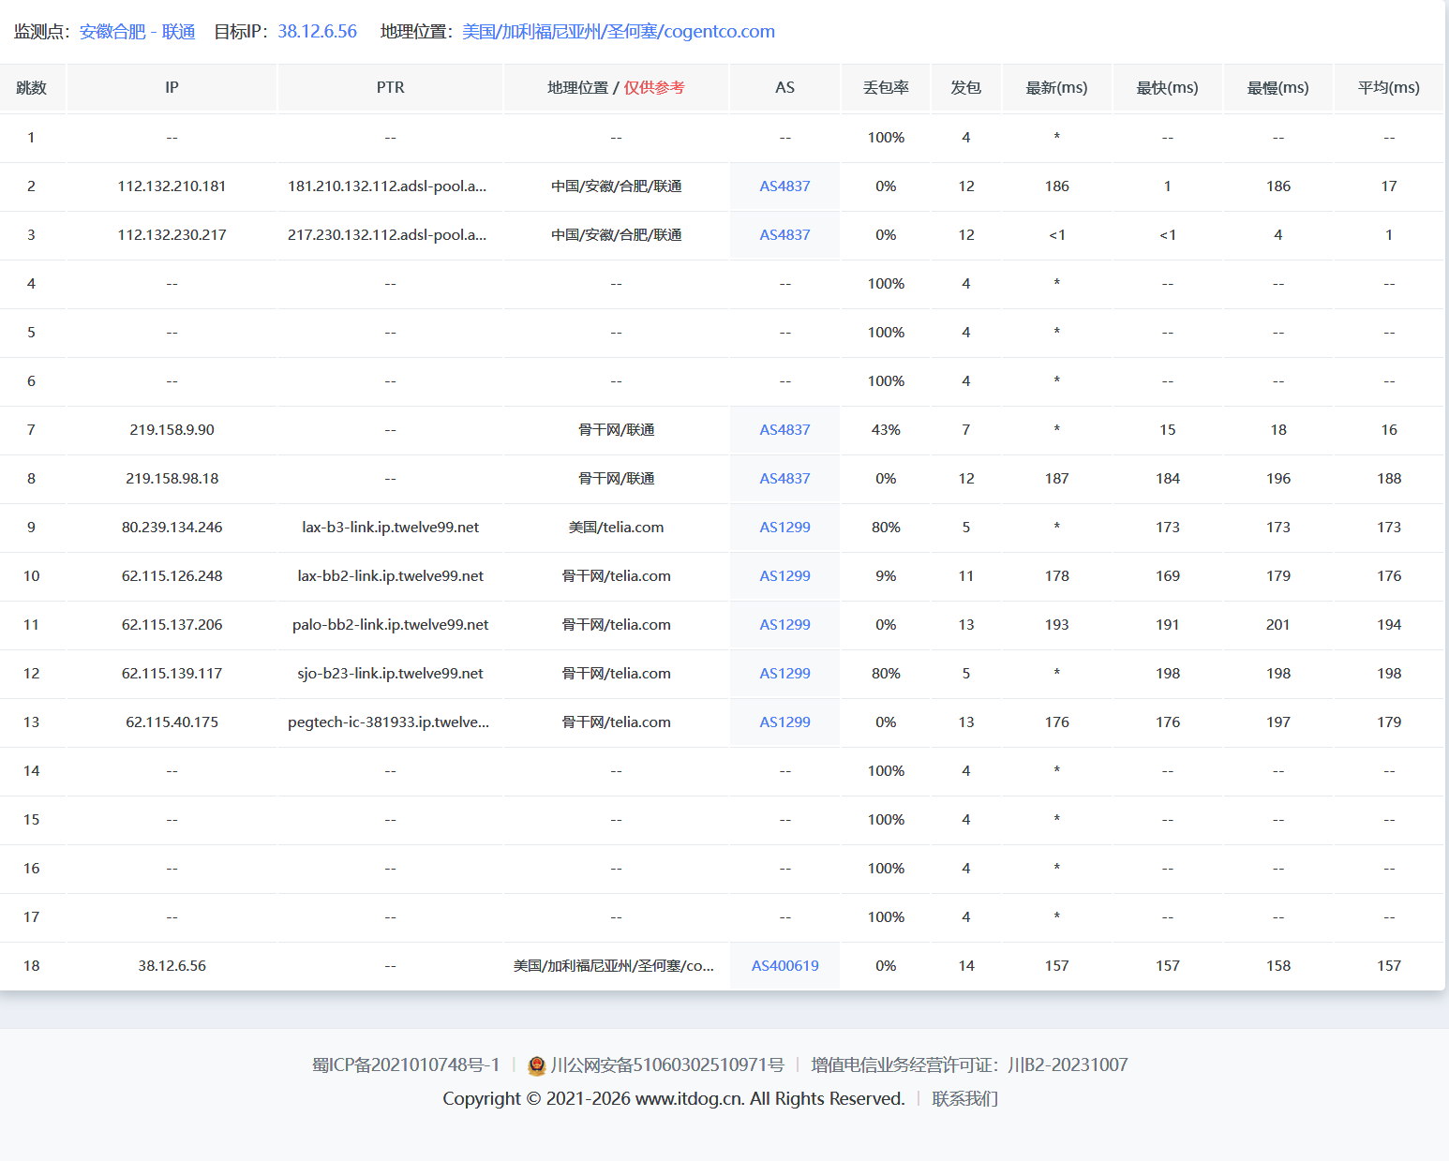Select the 219.158.9.90 IP cell
Image resolution: width=1449 pixels, height=1161 pixels.
[172, 430]
